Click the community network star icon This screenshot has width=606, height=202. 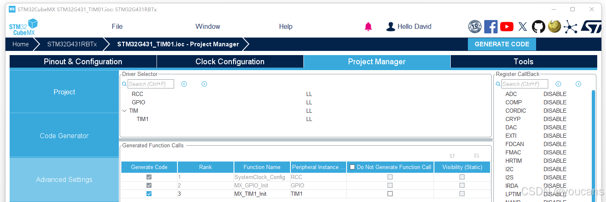click(570, 27)
